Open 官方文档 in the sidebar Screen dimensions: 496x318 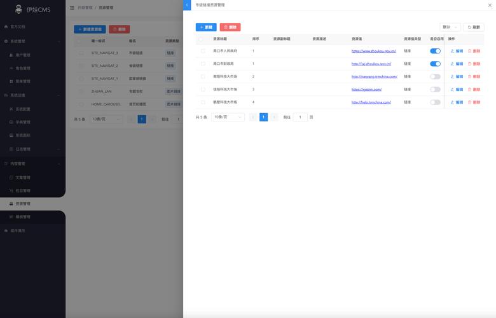click(x=18, y=27)
